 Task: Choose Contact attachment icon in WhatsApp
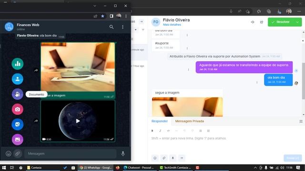pyautogui.click(x=18, y=79)
